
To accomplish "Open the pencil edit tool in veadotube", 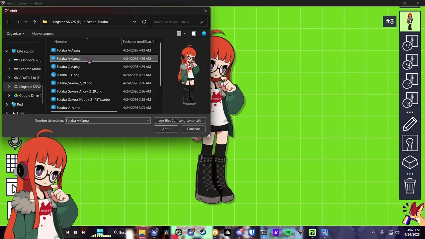I will (x=410, y=124).
